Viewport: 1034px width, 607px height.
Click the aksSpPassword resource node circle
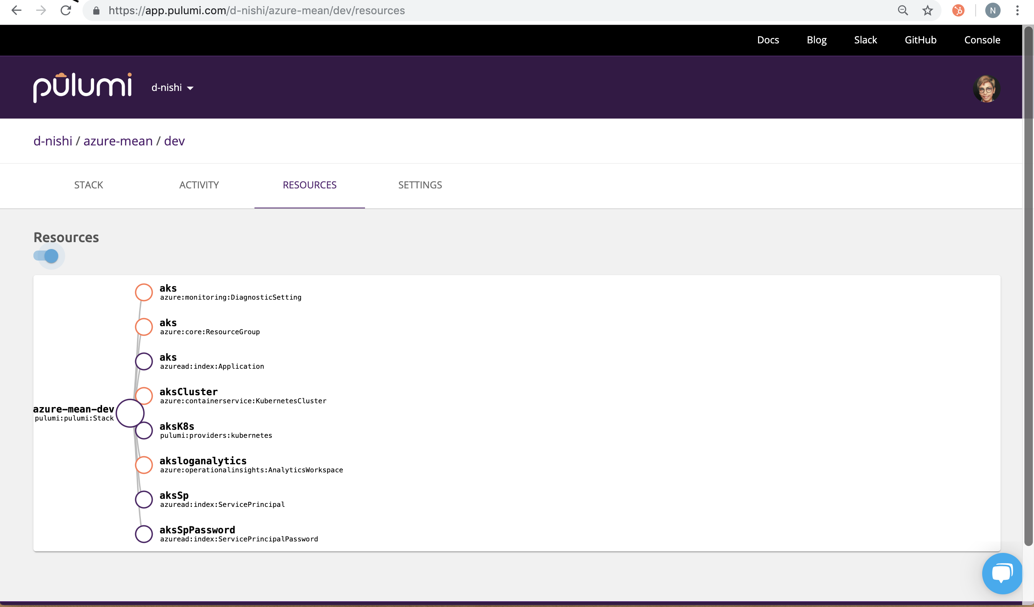tap(144, 534)
